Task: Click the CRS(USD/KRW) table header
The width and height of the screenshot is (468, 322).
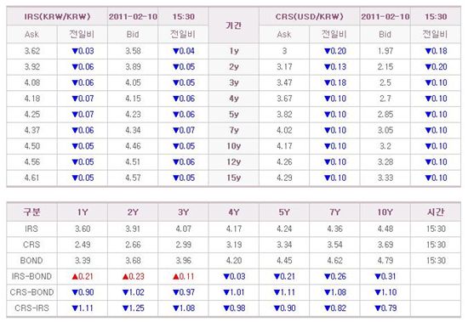Action: (310, 17)
